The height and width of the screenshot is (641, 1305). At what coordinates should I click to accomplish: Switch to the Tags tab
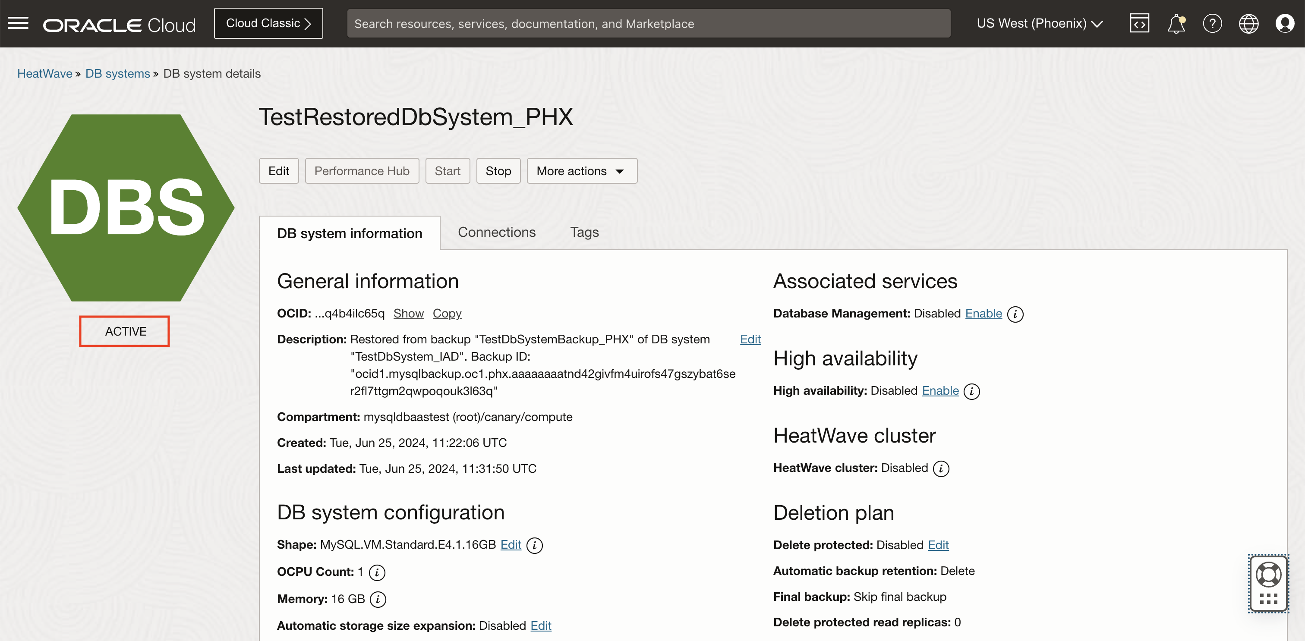pos(584,232)
